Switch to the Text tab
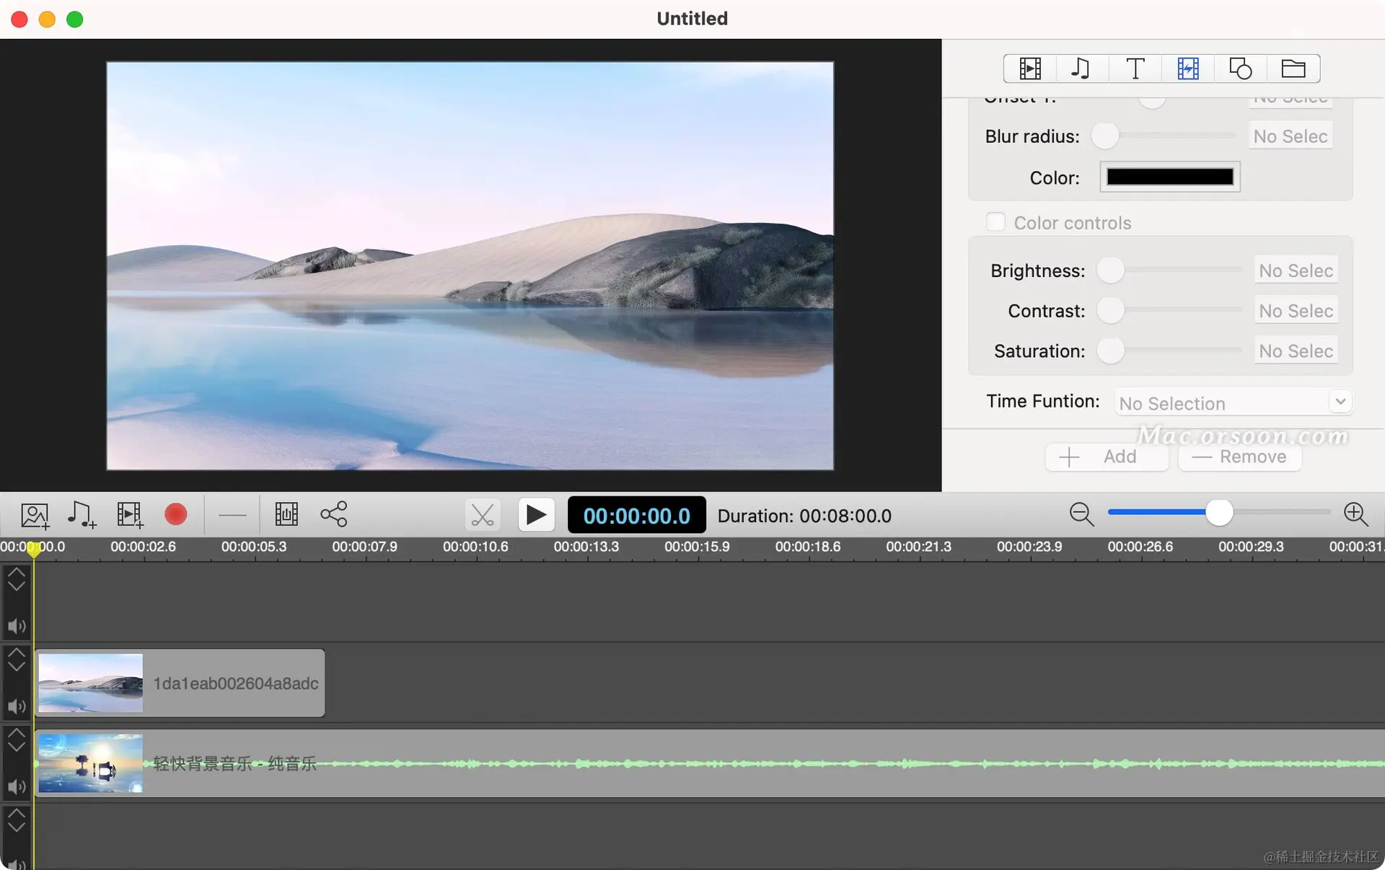Image resolution: width=1385 pixels, height=870 pixels. click(x=1135, y=69)
